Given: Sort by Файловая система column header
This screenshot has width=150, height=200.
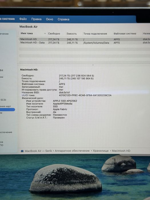Looking at the screenshot, I should (125, 34).
